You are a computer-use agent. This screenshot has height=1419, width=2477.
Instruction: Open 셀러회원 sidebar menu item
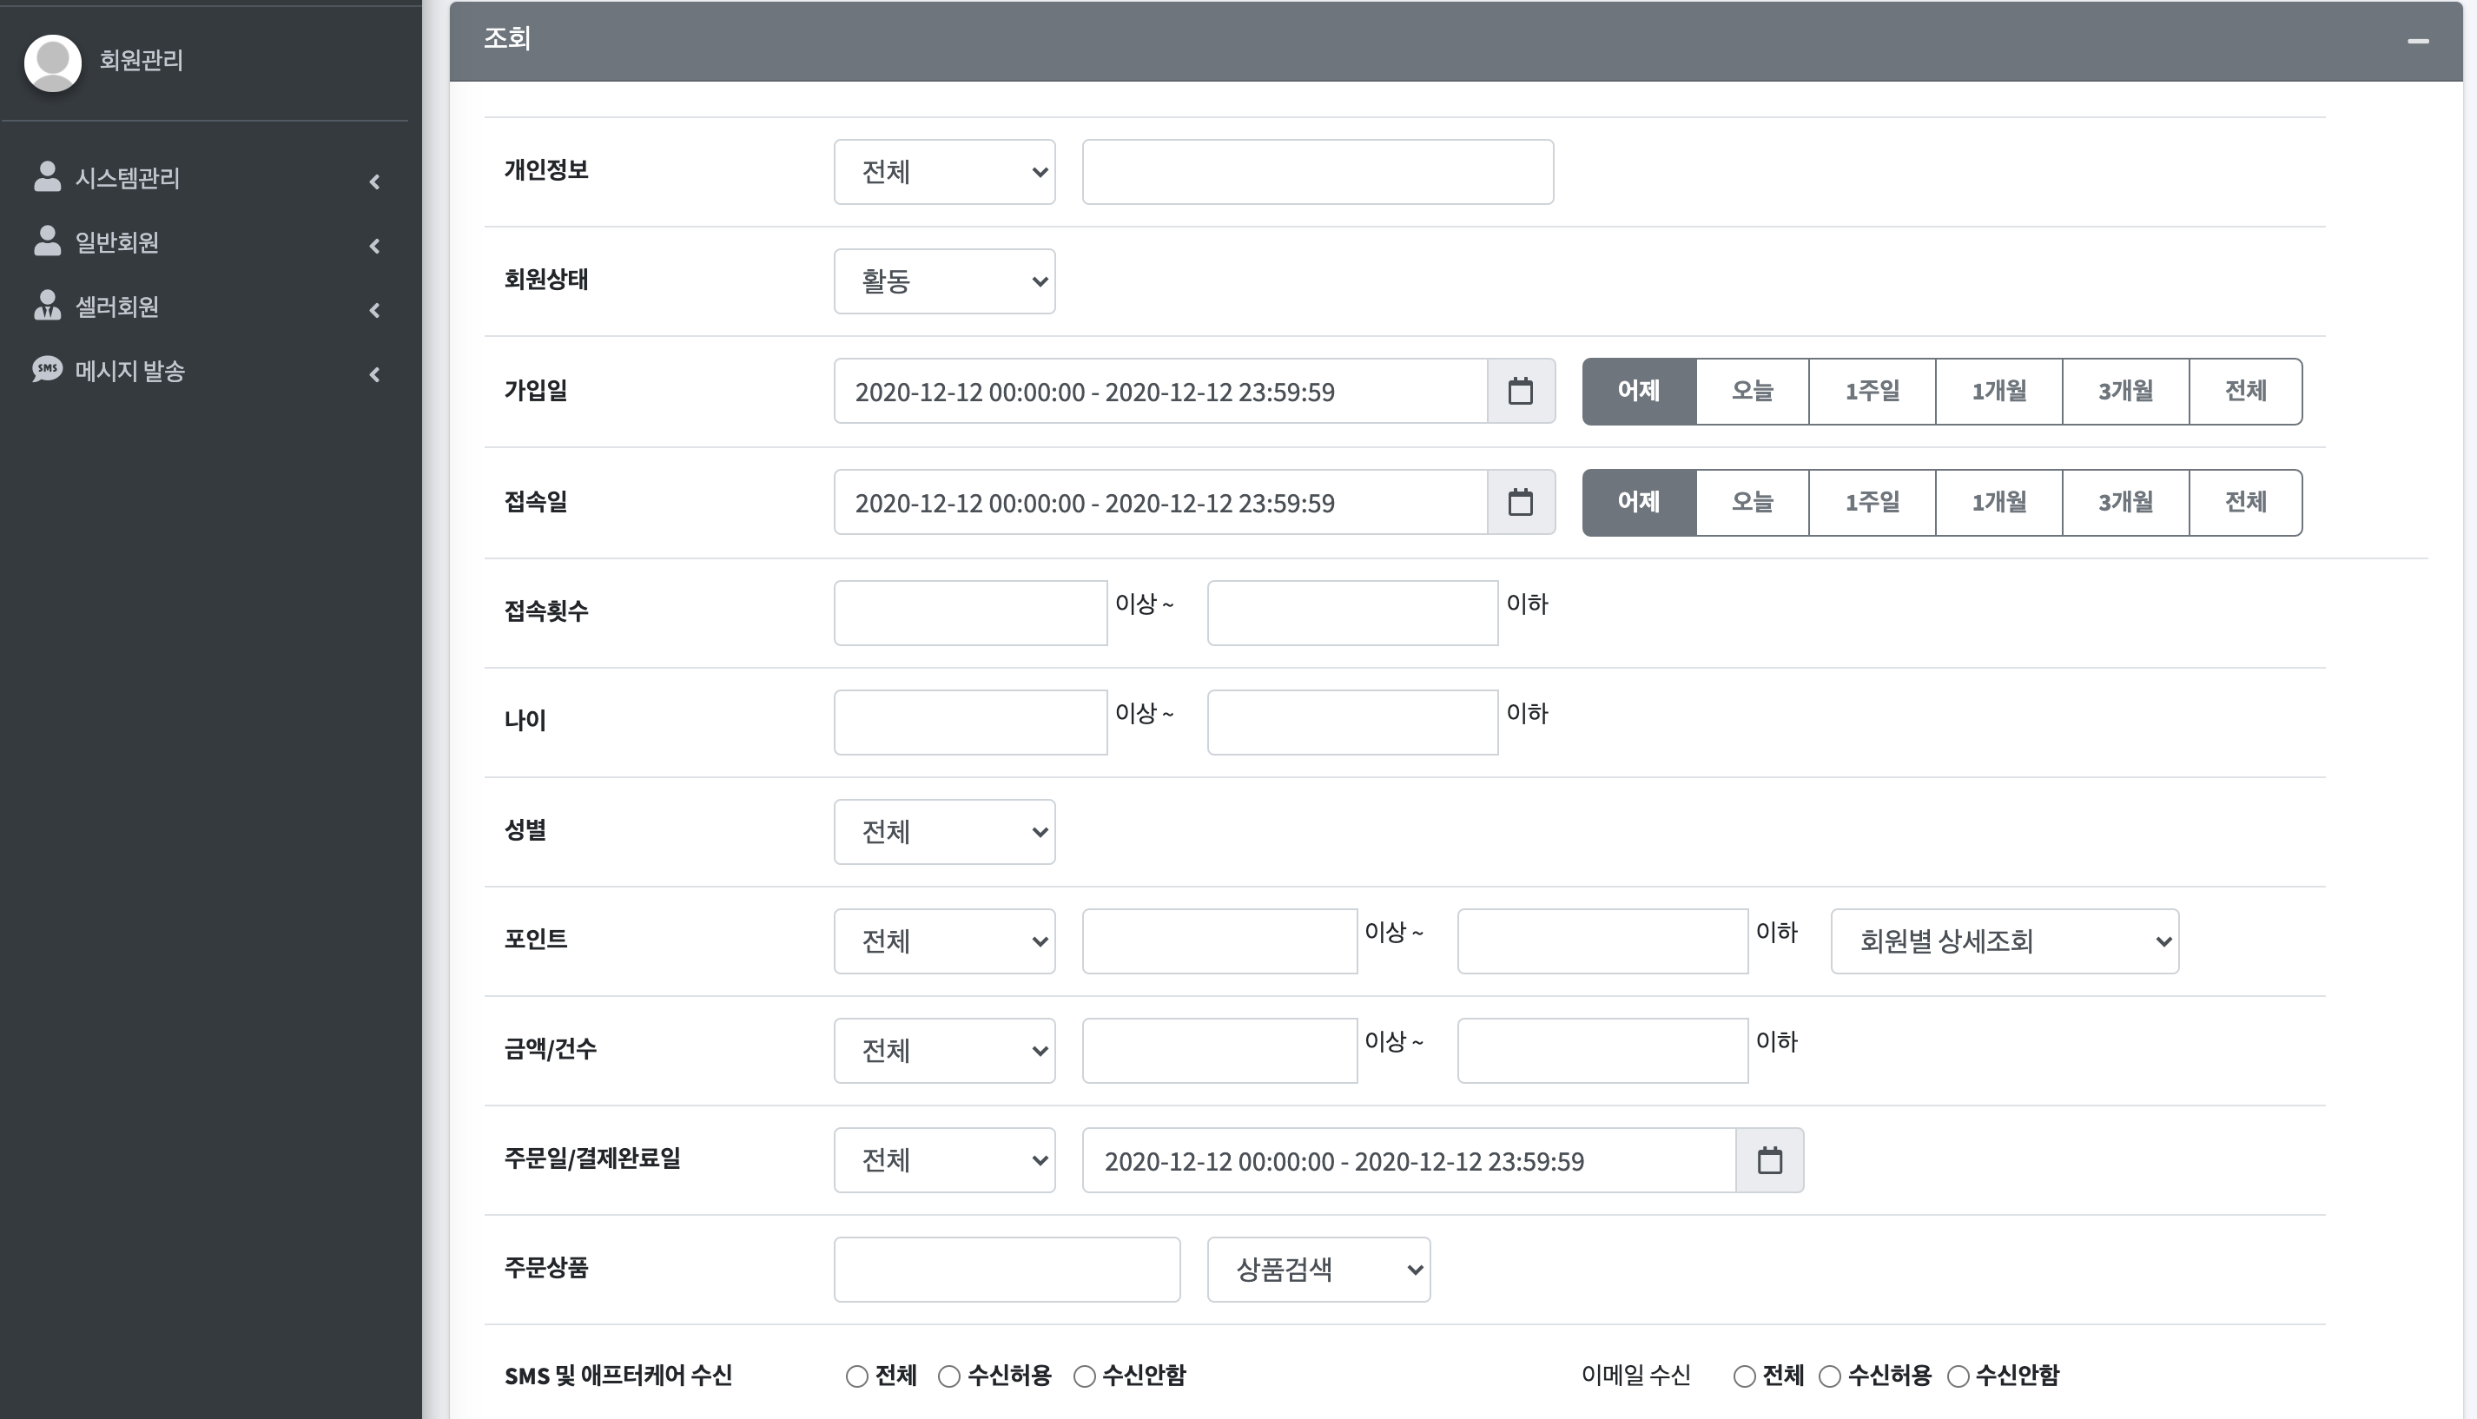(205, 307)
